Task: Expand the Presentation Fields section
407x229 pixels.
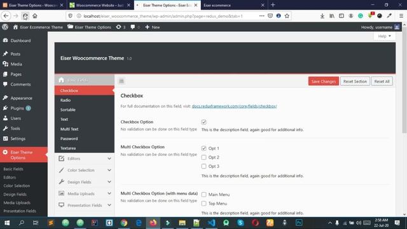Action: pos(85,205)
